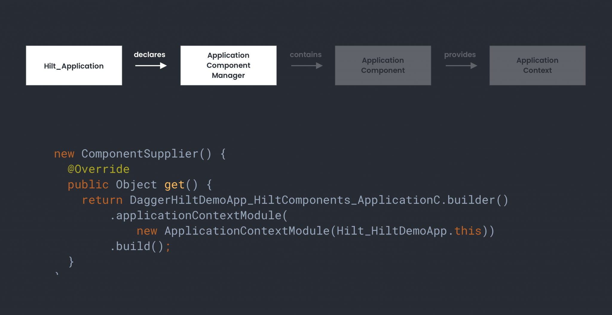Click the provides label text
The height and width of the screenshot is (315, 612).
click(460, 55)
